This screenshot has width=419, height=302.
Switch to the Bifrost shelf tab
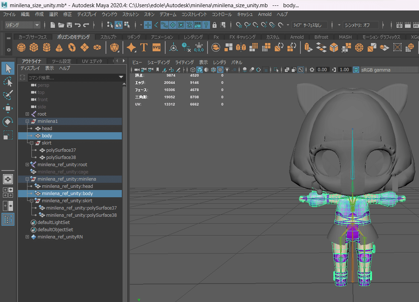point(321,37)
